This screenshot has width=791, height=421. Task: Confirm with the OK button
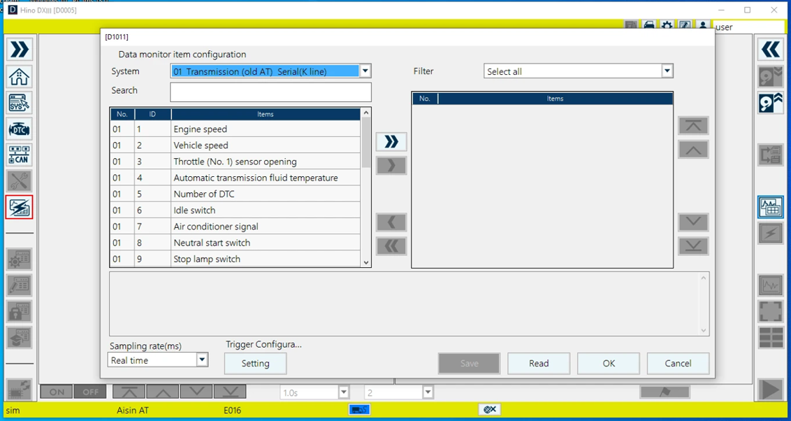[x=609, y=364]
